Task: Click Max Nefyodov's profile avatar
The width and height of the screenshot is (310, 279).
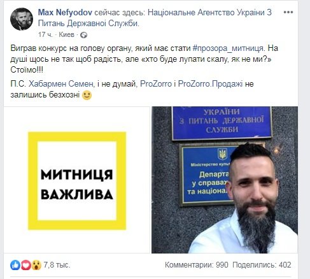Action: click(x=22, y=19)
